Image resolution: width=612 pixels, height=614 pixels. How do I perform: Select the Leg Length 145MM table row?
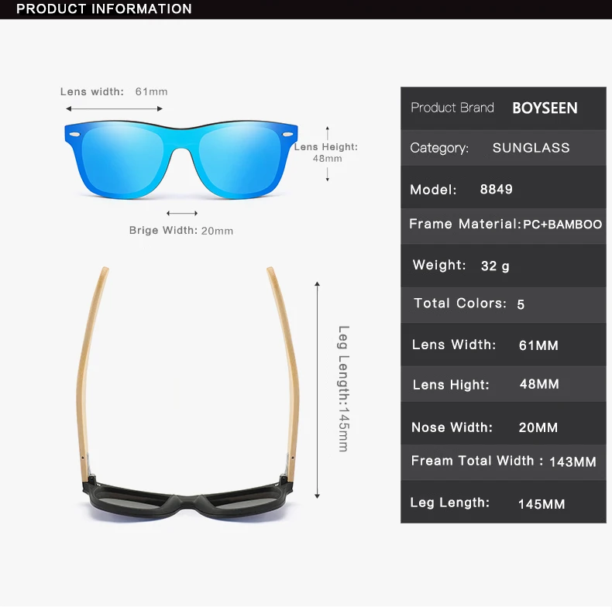(504, 502)
